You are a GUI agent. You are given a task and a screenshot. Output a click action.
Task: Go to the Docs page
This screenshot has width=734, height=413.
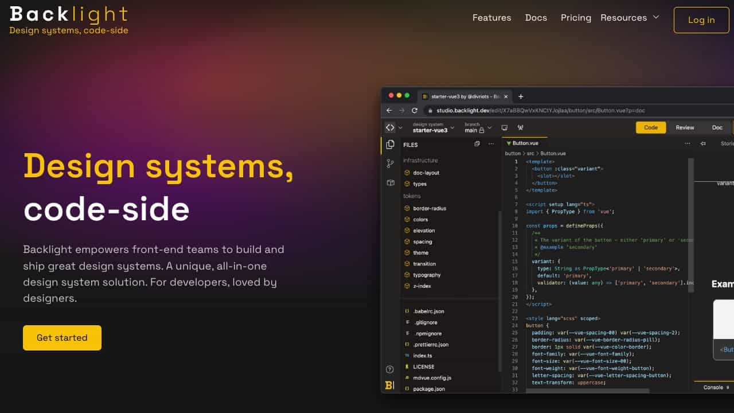pos(536,18)
